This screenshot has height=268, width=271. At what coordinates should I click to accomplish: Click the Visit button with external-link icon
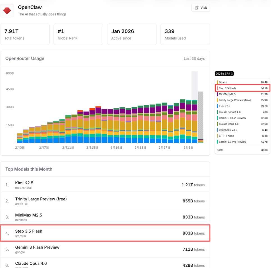201,8
